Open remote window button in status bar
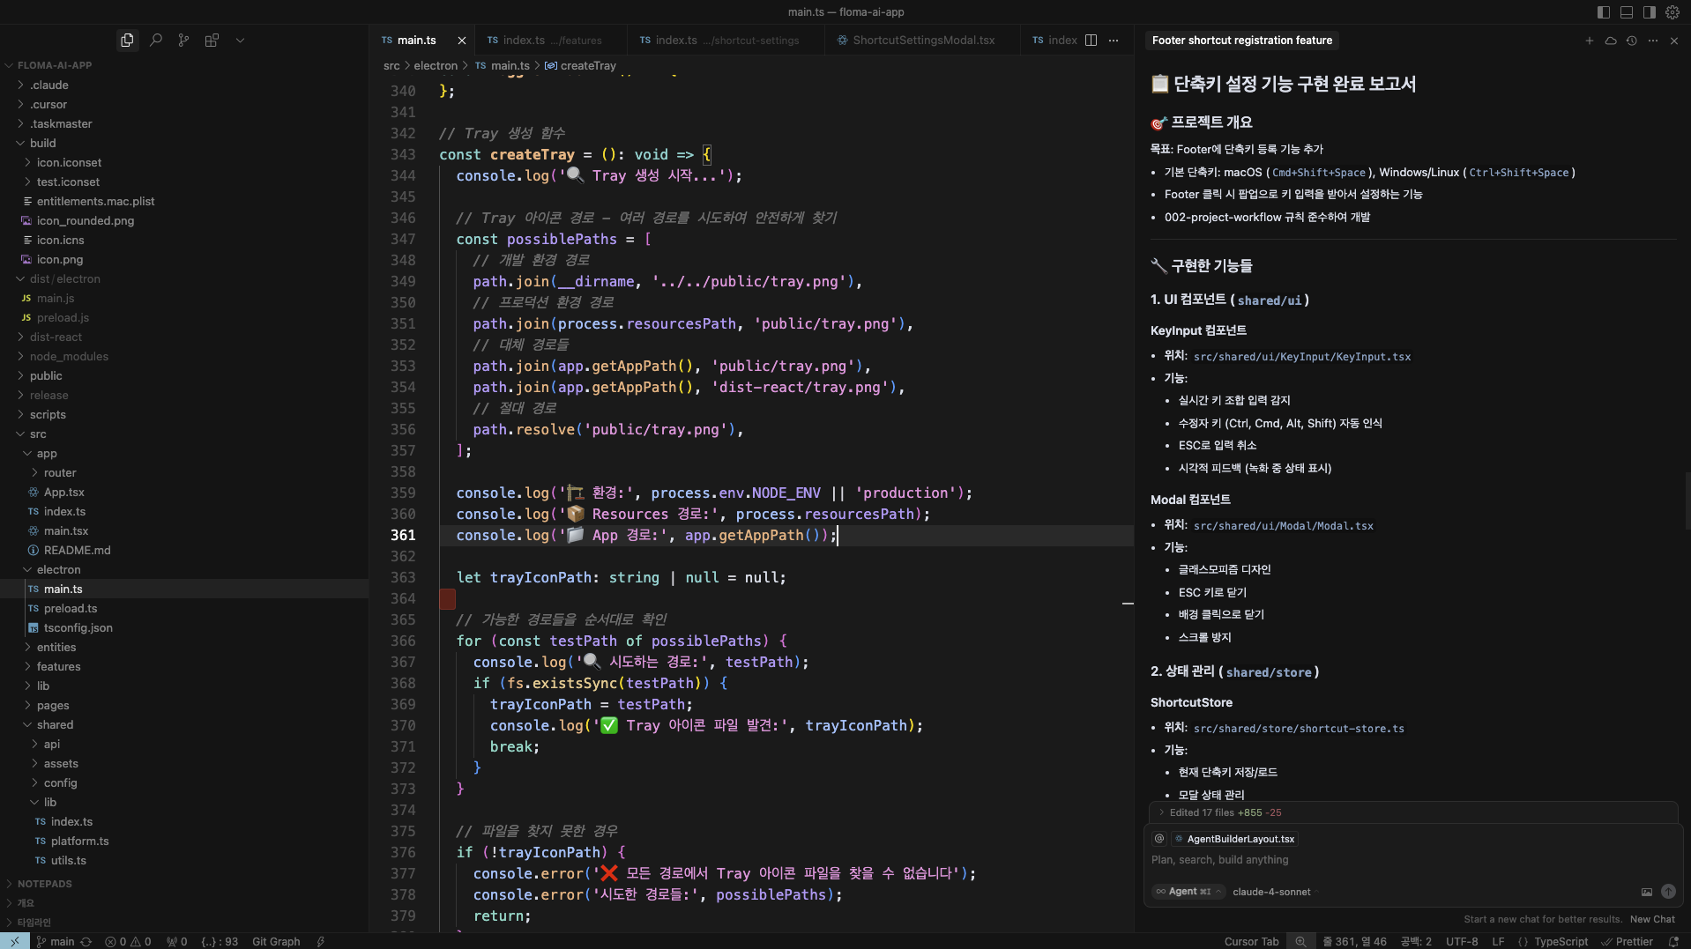The width and height of the screenshot is (1691, 949). click(14, 941)
